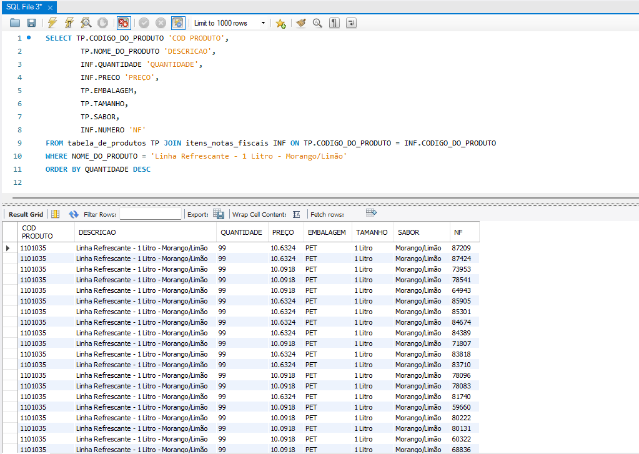
Task: Open the find panel with the magnifier icon
Action: pyautogui.click(x=317, y=23)
